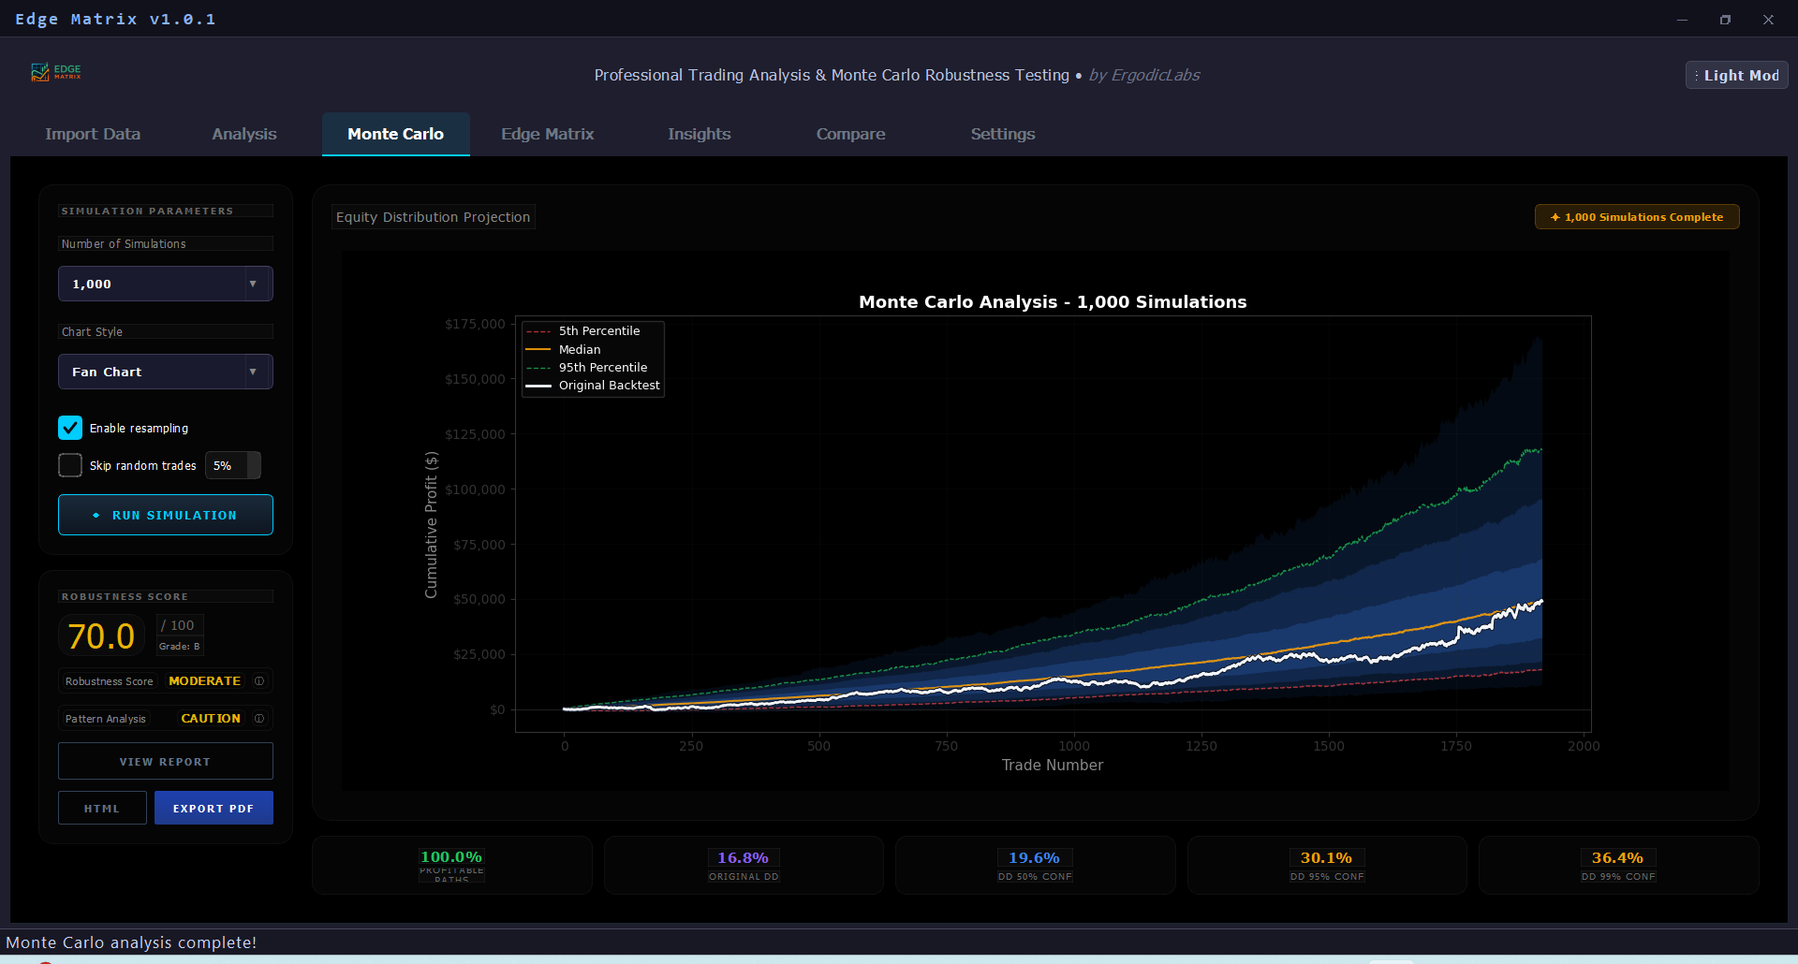Screen dimensions: 1798x964
Task: Open Number of Simulations dropdown
Action: pyautogui.click(x=166, y=284)
